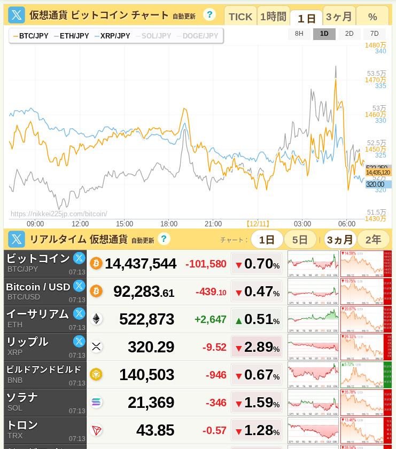The image size is (396, 449).
Task: Toggle BTC/JPY series in chart legend
Action: [31, 36]
